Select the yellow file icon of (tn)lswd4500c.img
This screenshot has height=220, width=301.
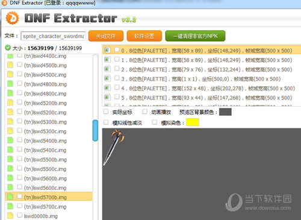10,74
